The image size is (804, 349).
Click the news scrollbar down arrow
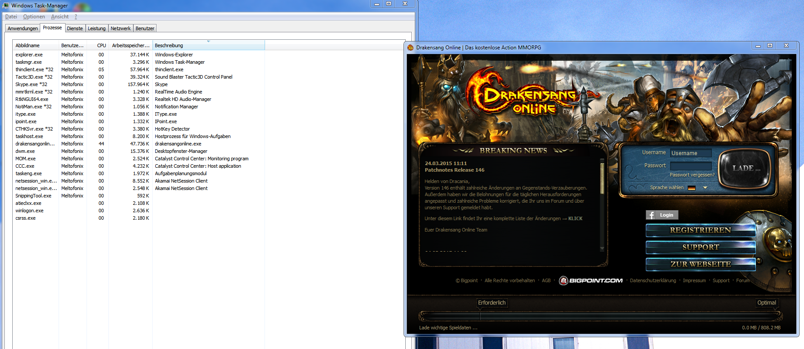click(x=602, y=249)
